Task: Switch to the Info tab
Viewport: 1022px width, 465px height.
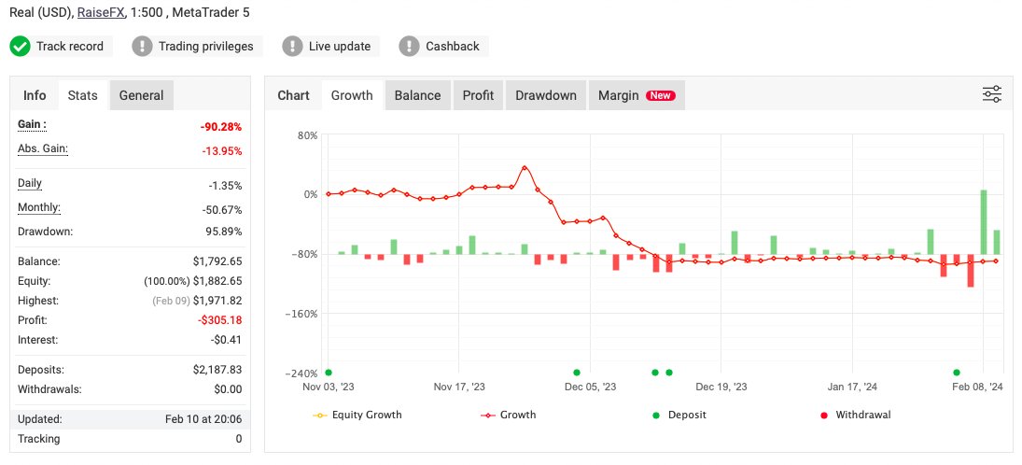Action: click(x=35, y=95)
